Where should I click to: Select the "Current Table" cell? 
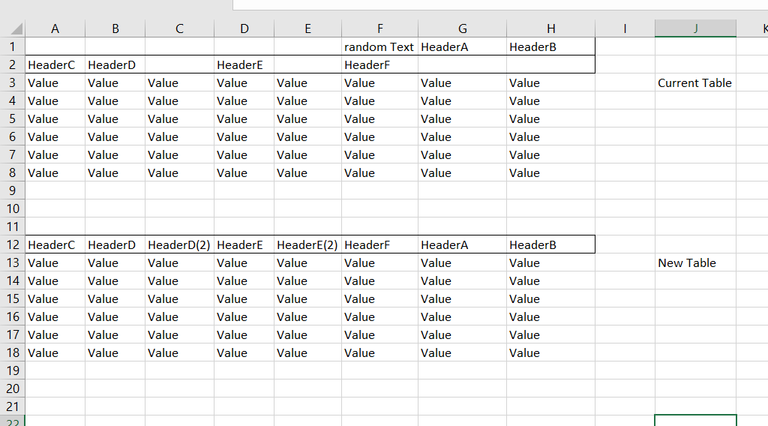pyautogui.click(x=694, y=82)
